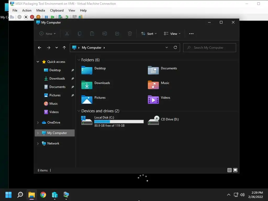The width and height of the screenshot is (268, 201).
Task: Open the See more ellipsis menu
Action: (191, 34)
